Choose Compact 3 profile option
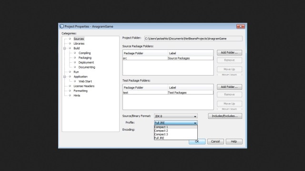This screenshot has width=305, height=171. 176,134
